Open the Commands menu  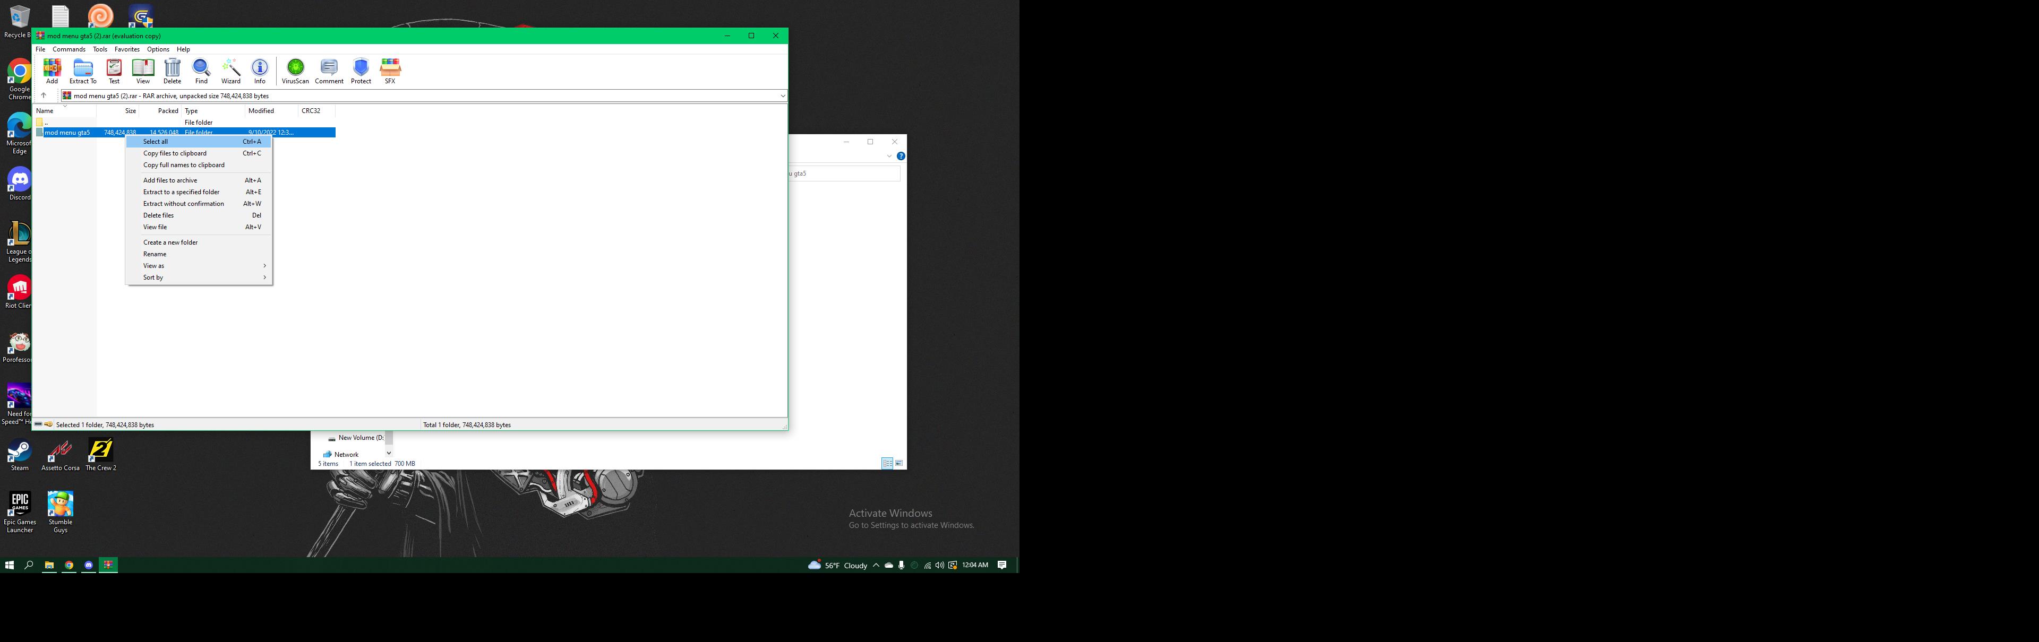click(x=69, y=49)
